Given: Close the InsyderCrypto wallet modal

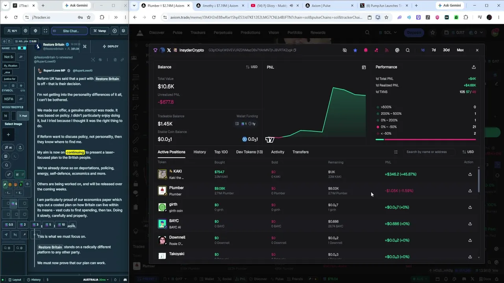Looking at the screenshot, I should (x=477, y=50).
